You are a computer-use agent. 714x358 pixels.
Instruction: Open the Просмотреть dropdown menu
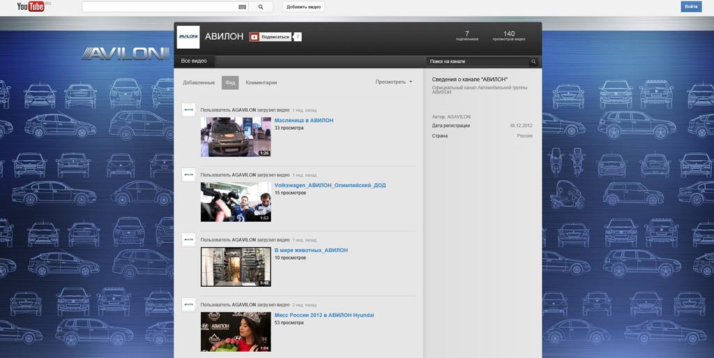394,82
